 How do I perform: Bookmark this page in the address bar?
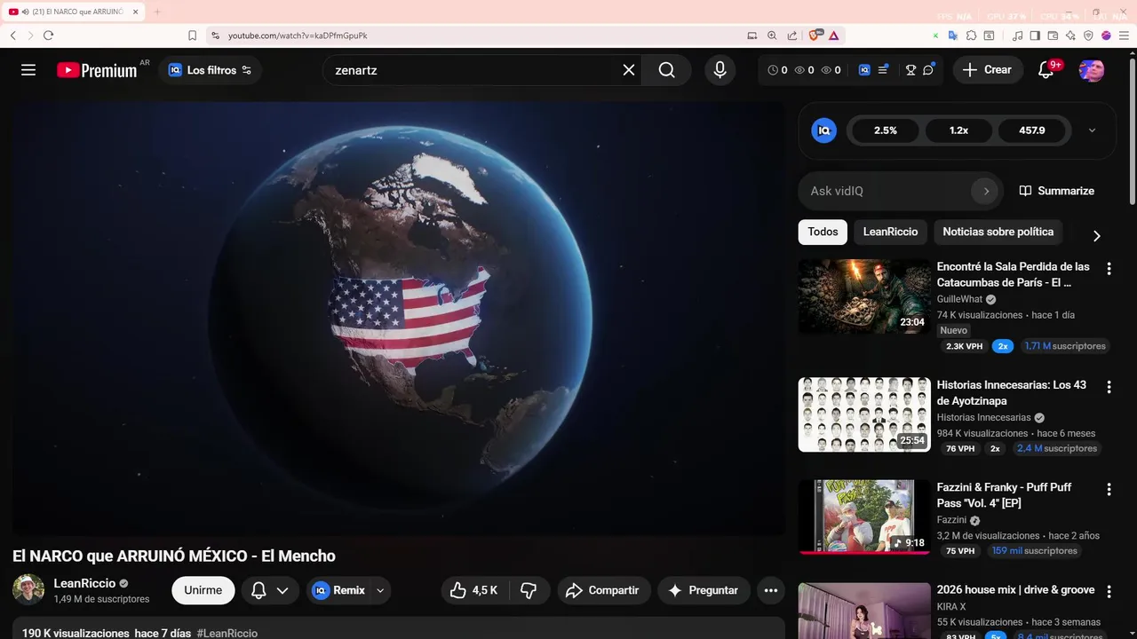[192, 35]
